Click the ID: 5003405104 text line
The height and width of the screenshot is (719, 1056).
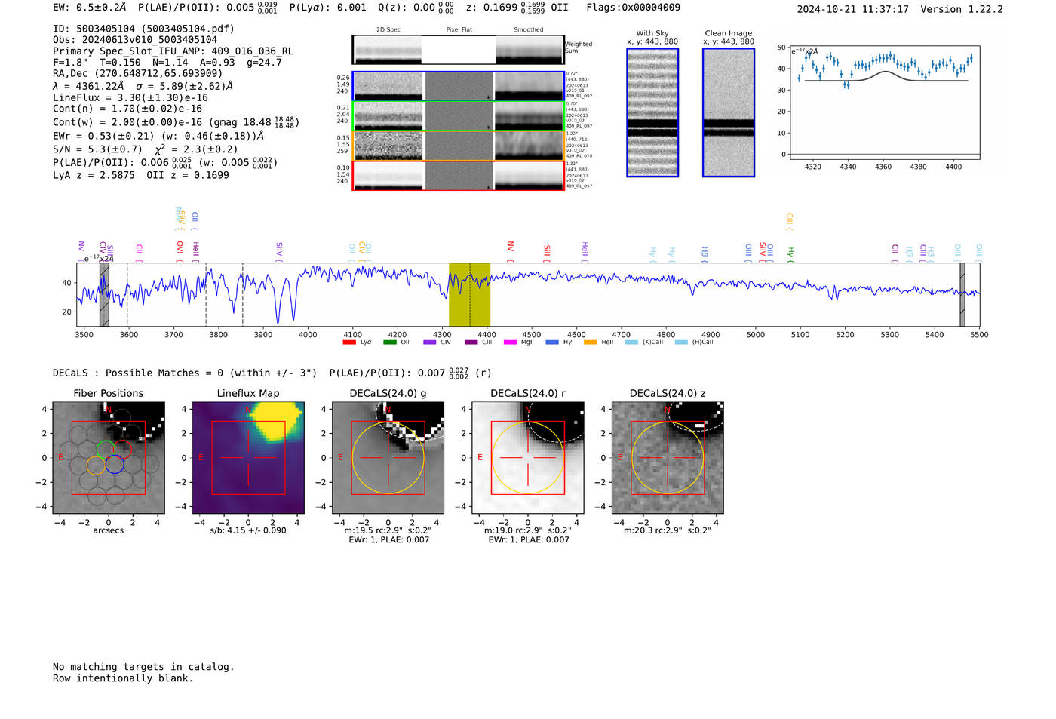[143, 29]
